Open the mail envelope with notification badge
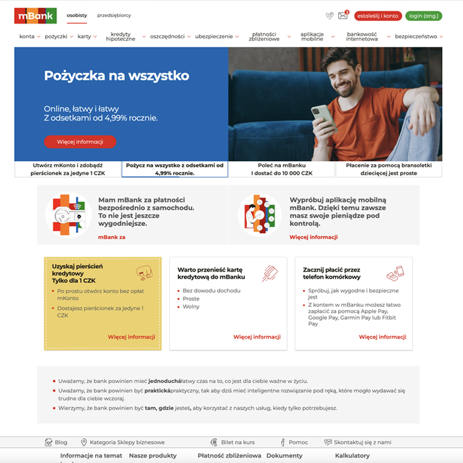 (x=343, y=15)
